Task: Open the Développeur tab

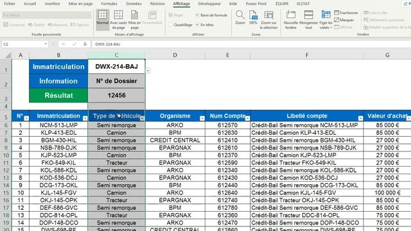Action: 209,4
